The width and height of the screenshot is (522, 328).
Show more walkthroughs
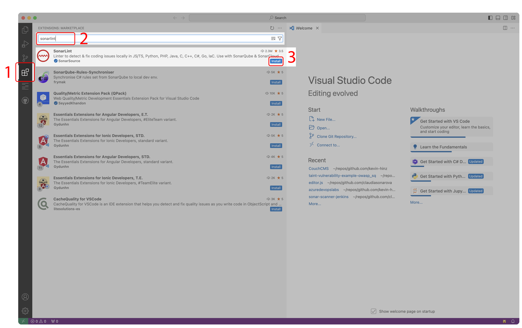click(x=416, y=202)
